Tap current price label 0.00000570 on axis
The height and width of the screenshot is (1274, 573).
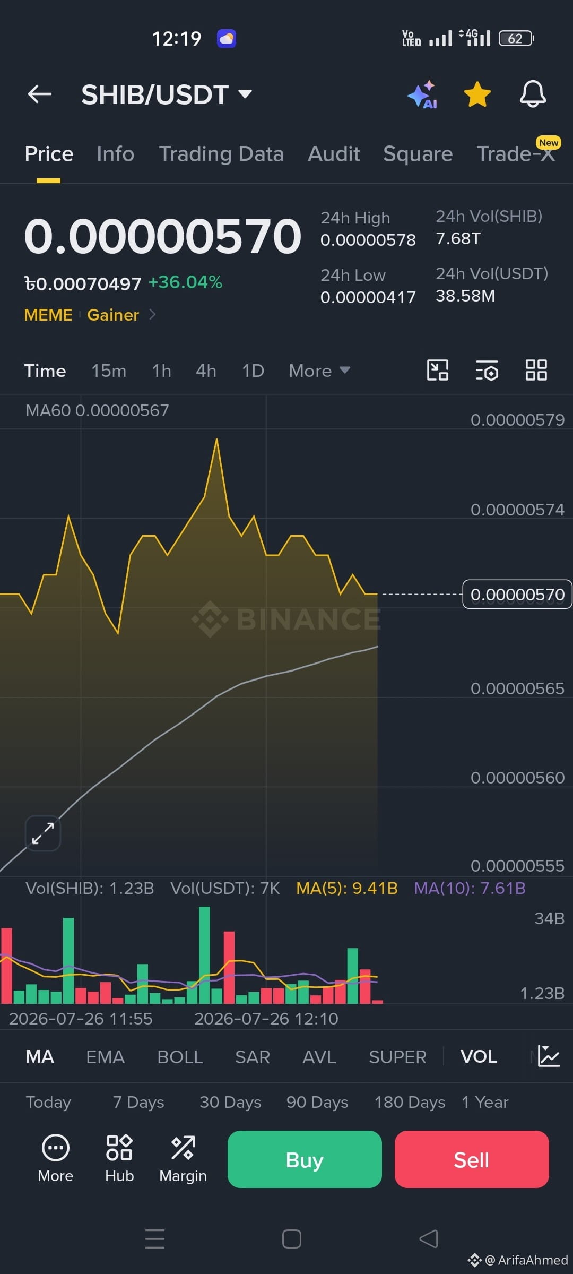tap(517, 595)
